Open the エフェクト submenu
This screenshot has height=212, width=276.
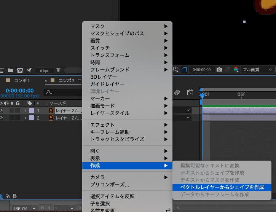[127, 125]
